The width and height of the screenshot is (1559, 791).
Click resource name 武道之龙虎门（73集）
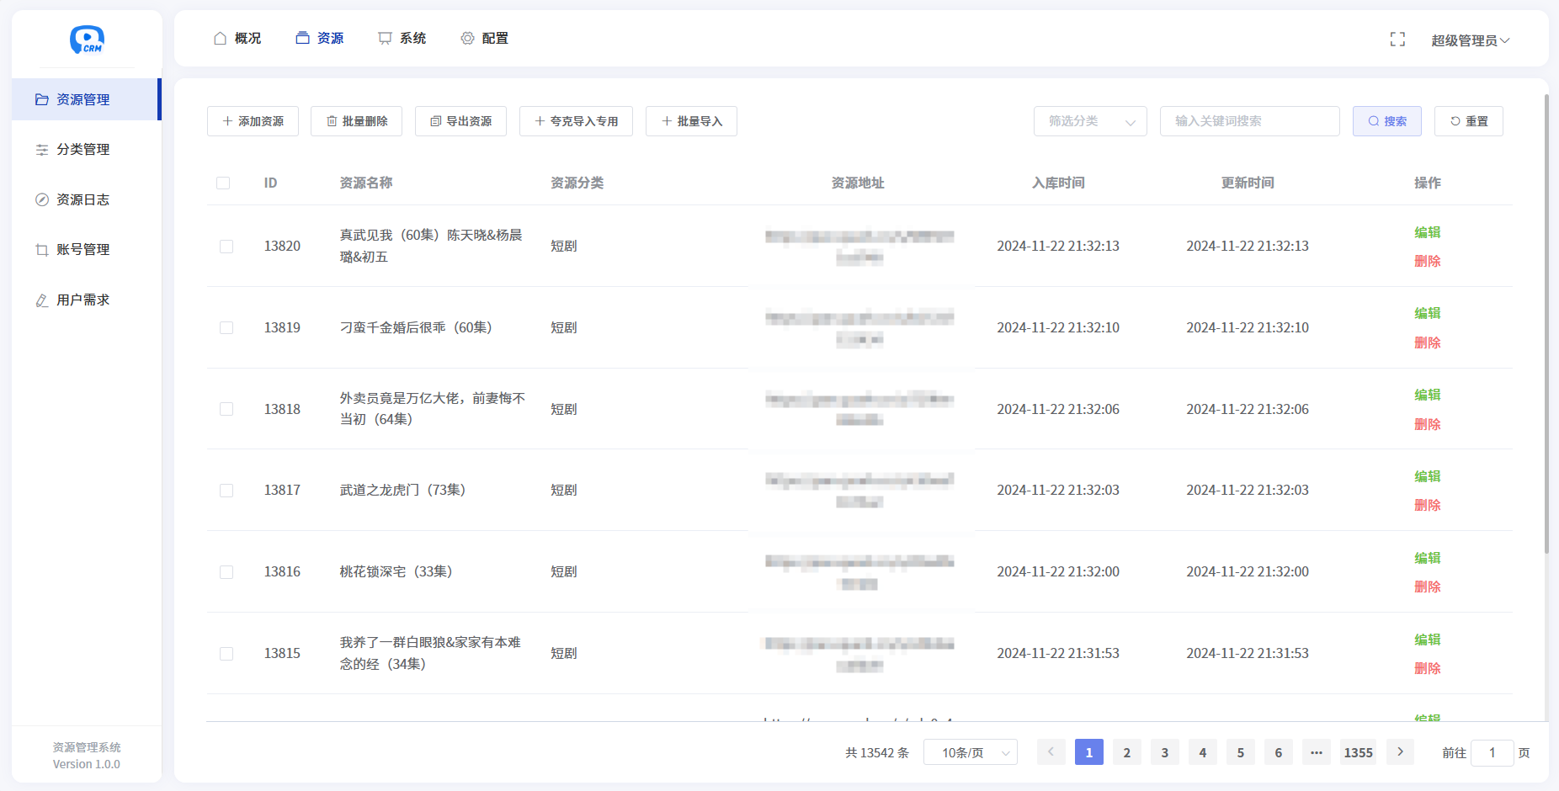pos(403,491)
